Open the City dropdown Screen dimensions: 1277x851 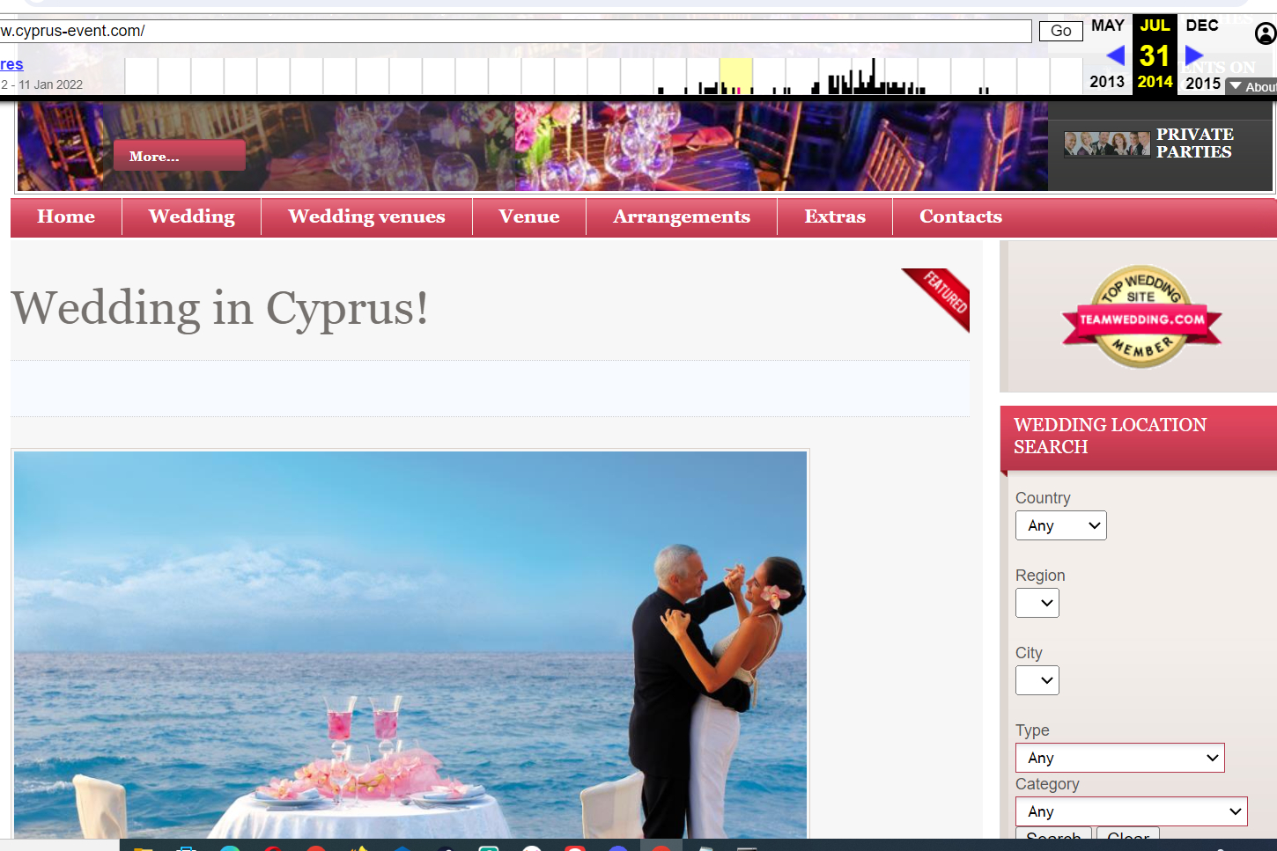tap(1037, 680)
